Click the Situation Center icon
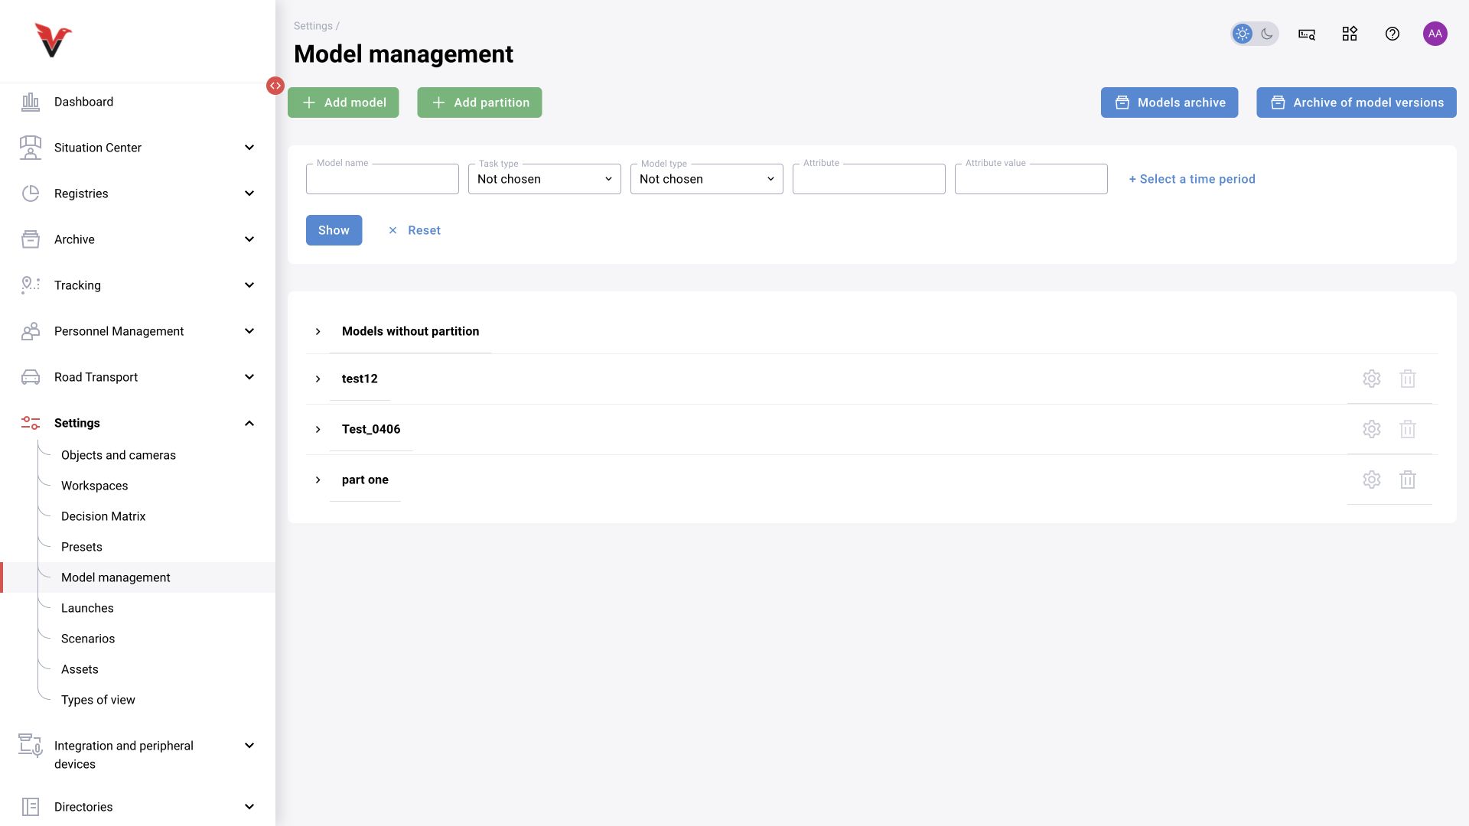The height and width of the screenshot is (826, 1469). point(31,148)
